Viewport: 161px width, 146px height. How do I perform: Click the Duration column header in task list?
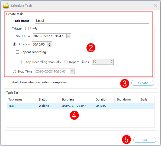tap(104, 99)
